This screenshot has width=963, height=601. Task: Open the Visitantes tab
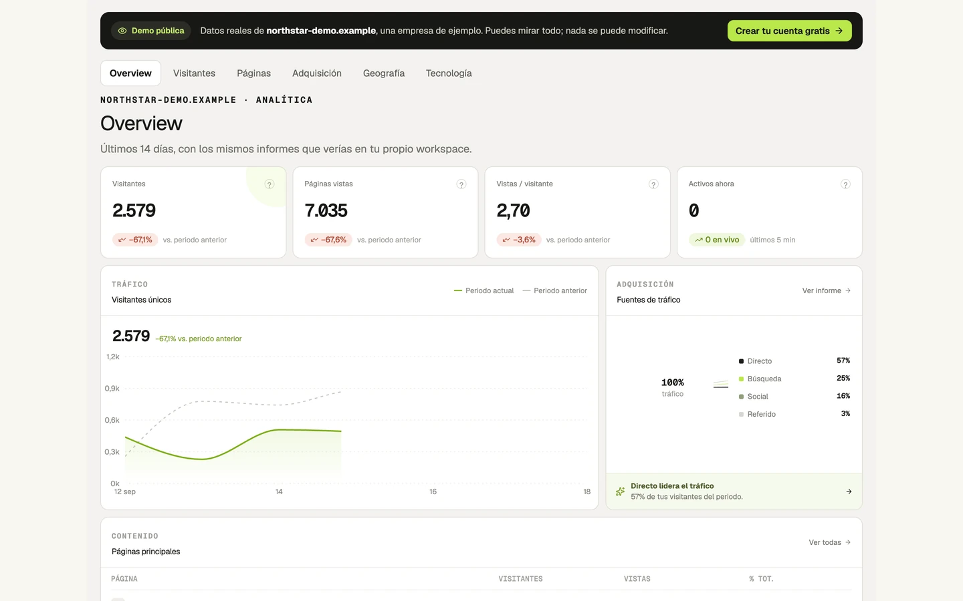[194, 73]
